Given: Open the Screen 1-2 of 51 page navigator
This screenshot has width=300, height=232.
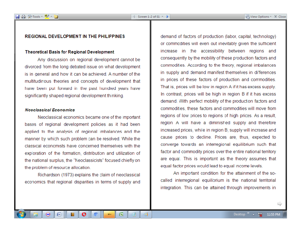Looking at the screenshot, I should pyautogui.click(x=150, y=17).
